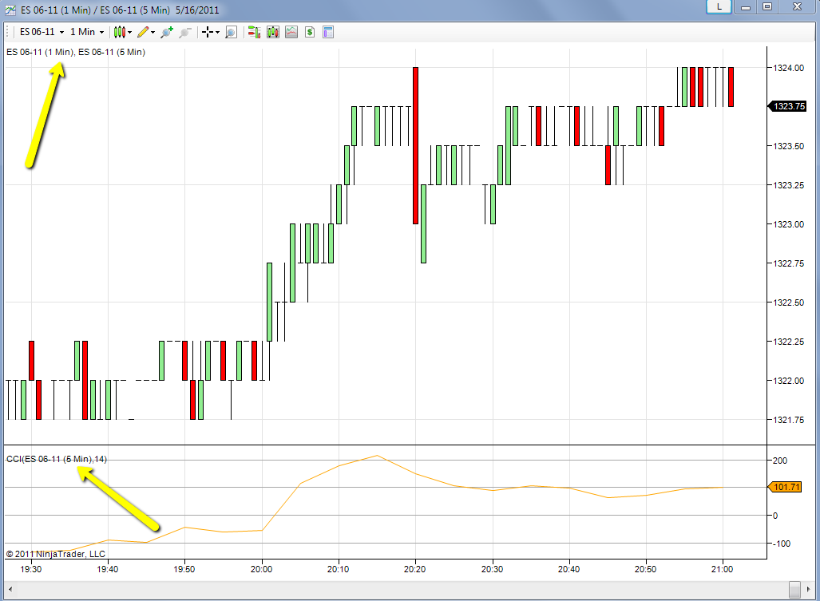The height and width of the screenshot is (601, 820).
Task: Expand the crosshair pointer dropdown arrow
Action: (x=217, y=33)
